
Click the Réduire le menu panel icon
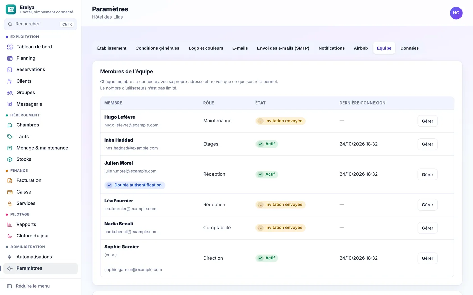[9, 286]
